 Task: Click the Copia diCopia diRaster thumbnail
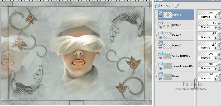pos(168,66)
